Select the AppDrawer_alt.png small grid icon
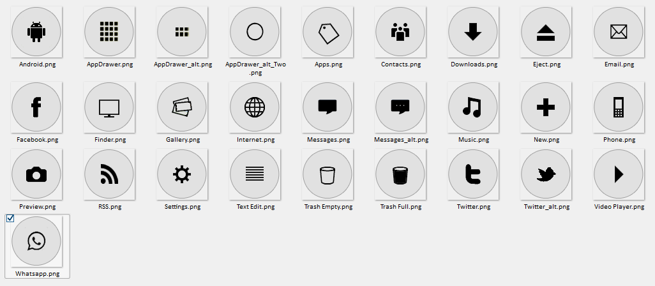655x286 pixels. coord(182,32)
